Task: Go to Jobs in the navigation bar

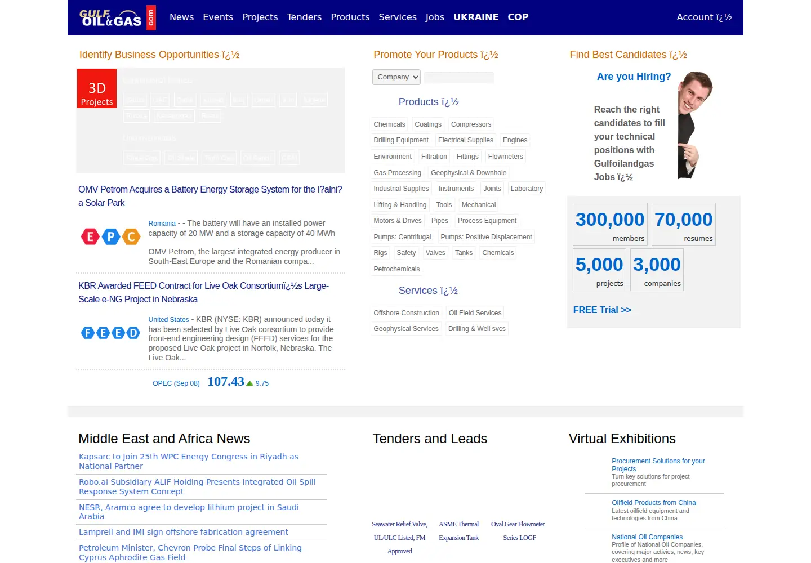Action: pos(435,17)
